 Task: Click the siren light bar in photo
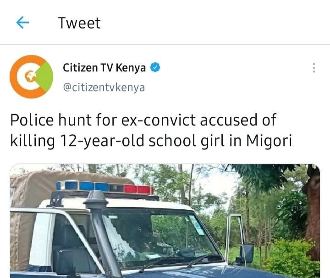tap(105, 187)
